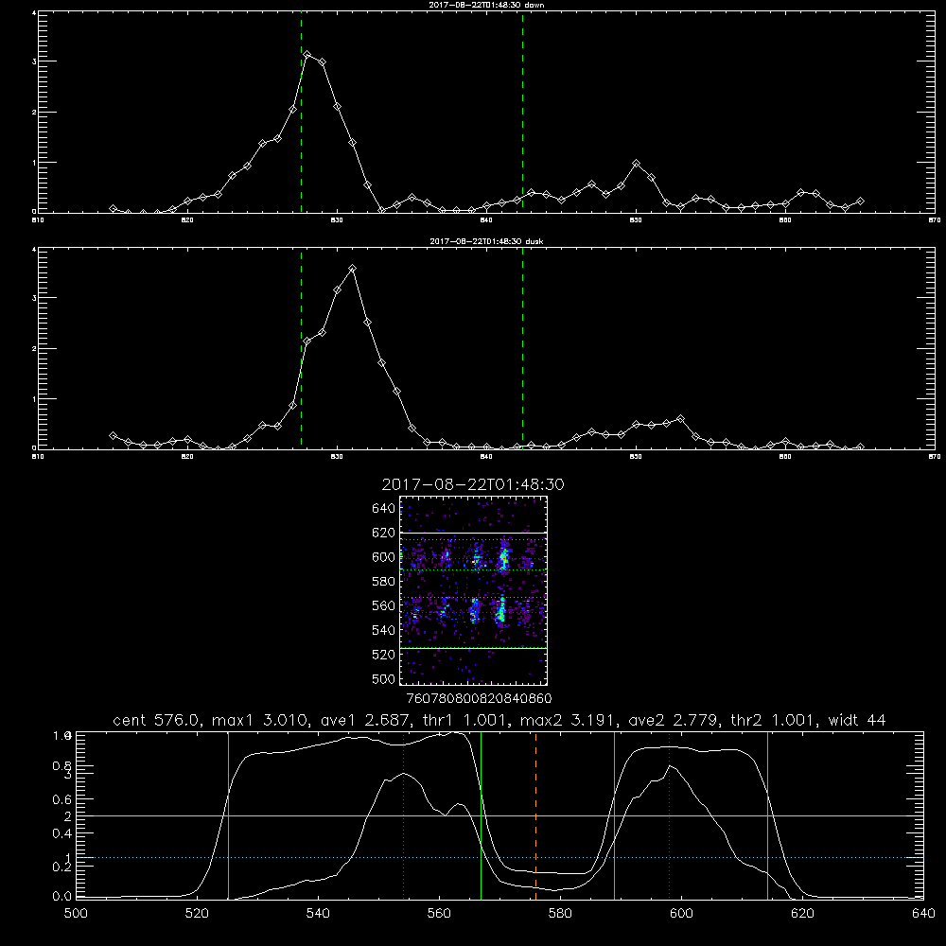Select the right green dashed line in the dusk plot
This screenshot has height=946, width=946.
pos(522,349)
